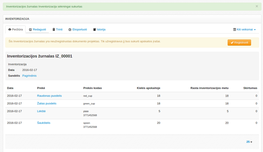
Task: Open the Šaukštelis product link
Action: [x=43, y=123]
